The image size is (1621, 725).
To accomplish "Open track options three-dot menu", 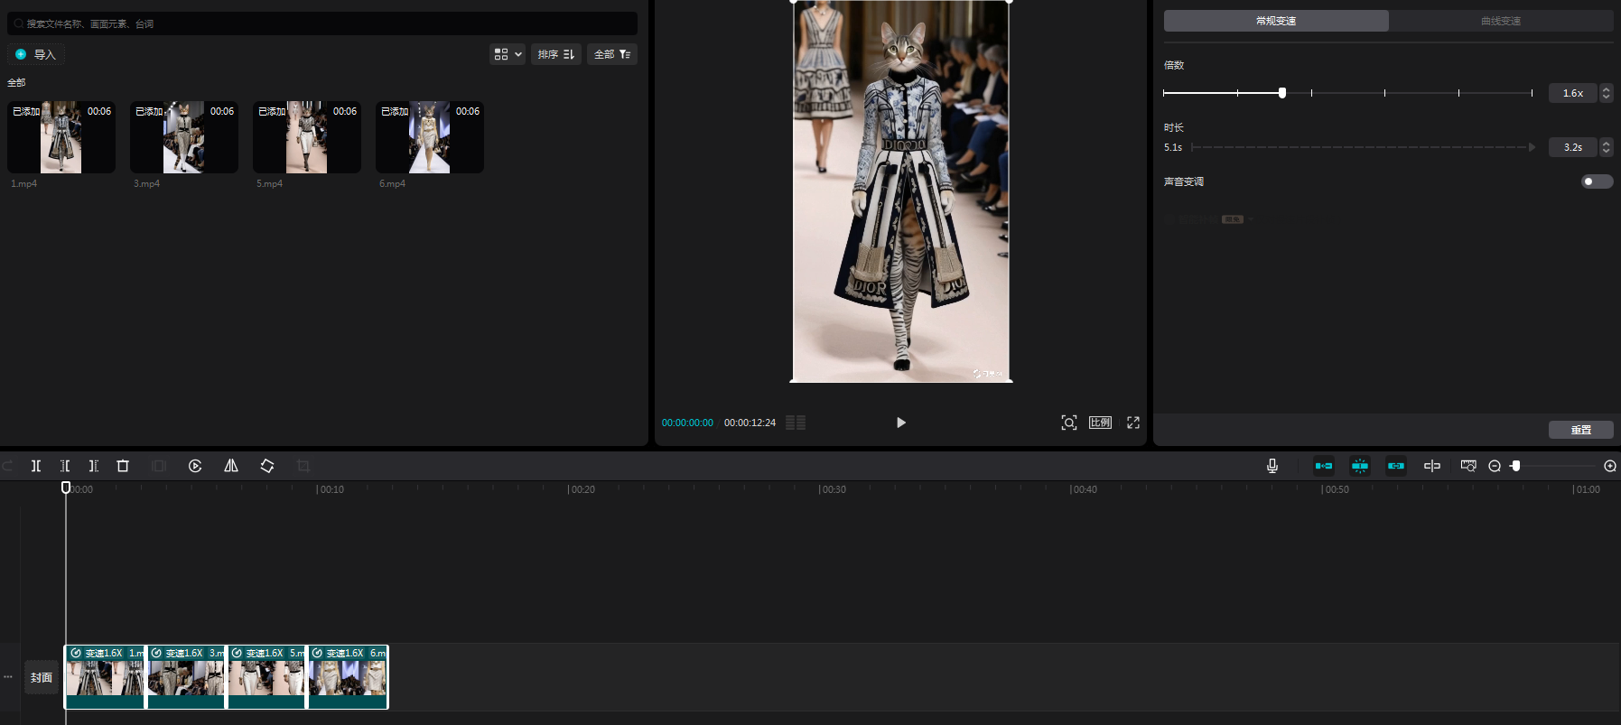I will tap(8, 677).
